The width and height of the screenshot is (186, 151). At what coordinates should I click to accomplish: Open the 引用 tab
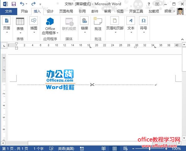[x=82, y=11]
